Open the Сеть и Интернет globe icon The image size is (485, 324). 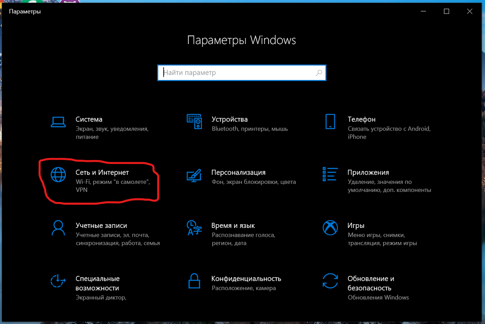click(x=58, y=175)
